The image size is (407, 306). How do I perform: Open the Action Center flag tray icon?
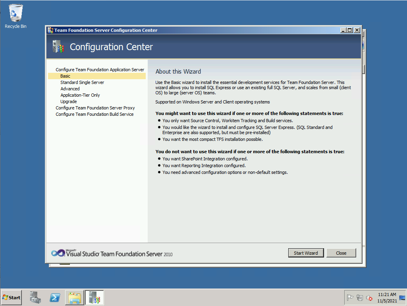pos(350,298)
